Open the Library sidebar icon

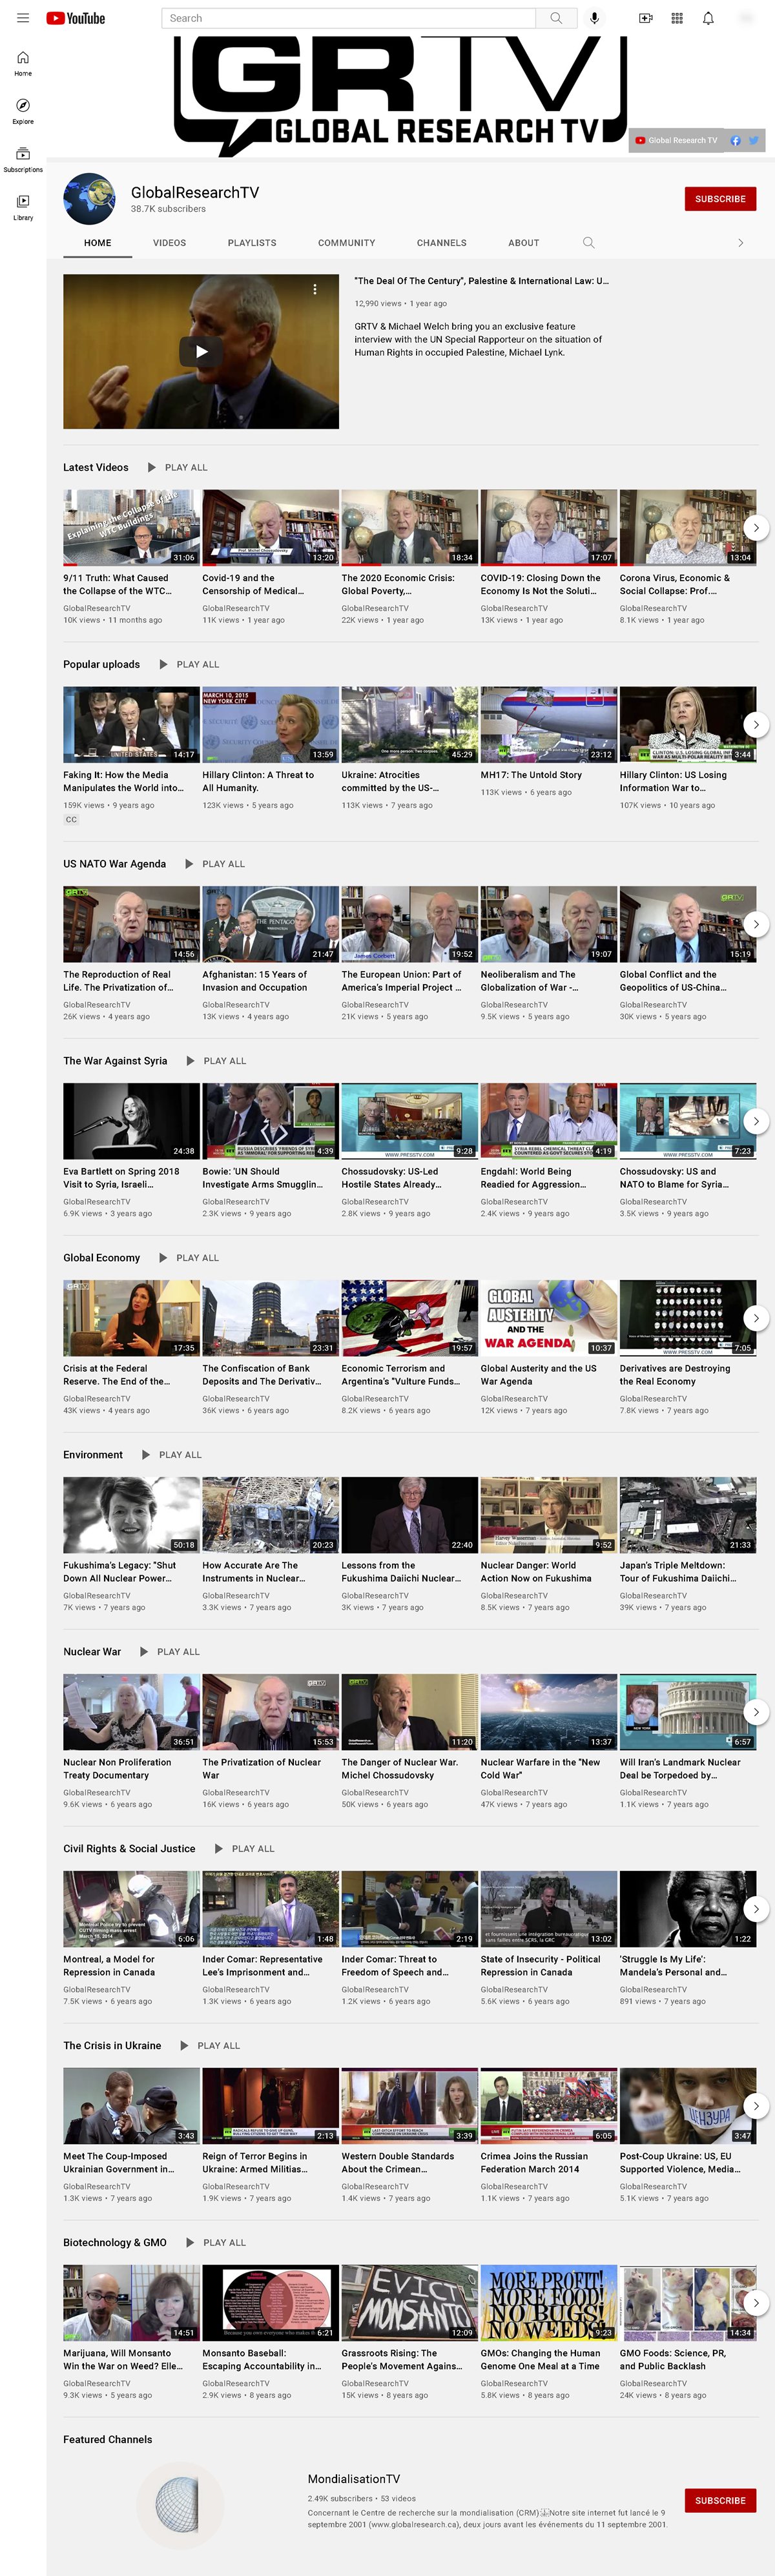23,206
